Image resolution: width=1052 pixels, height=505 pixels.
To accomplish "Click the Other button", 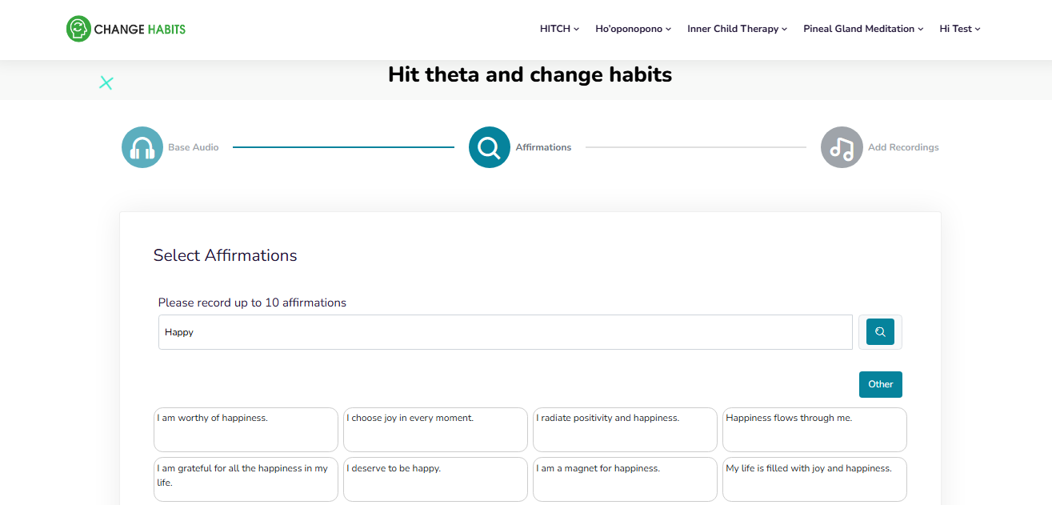I will 880,384.
